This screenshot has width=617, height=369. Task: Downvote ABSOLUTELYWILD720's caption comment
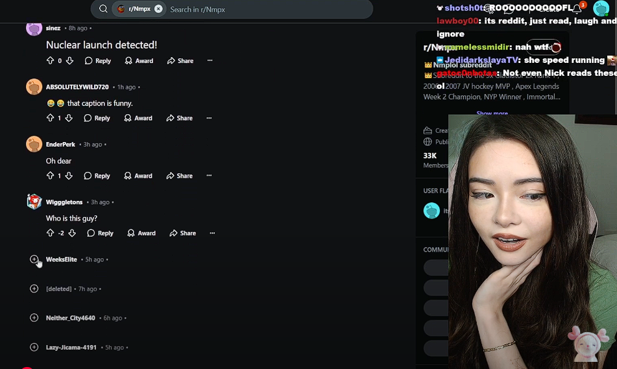pyautogui.click(x=69, y=118)
